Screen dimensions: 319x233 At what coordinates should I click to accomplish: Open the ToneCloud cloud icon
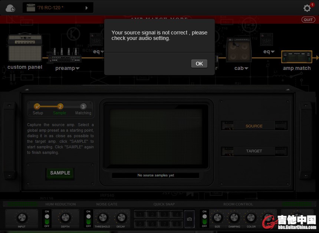tap(10, 8)
